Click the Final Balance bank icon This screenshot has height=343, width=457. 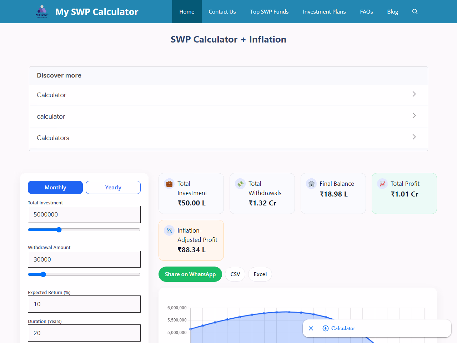coord(311,184)
